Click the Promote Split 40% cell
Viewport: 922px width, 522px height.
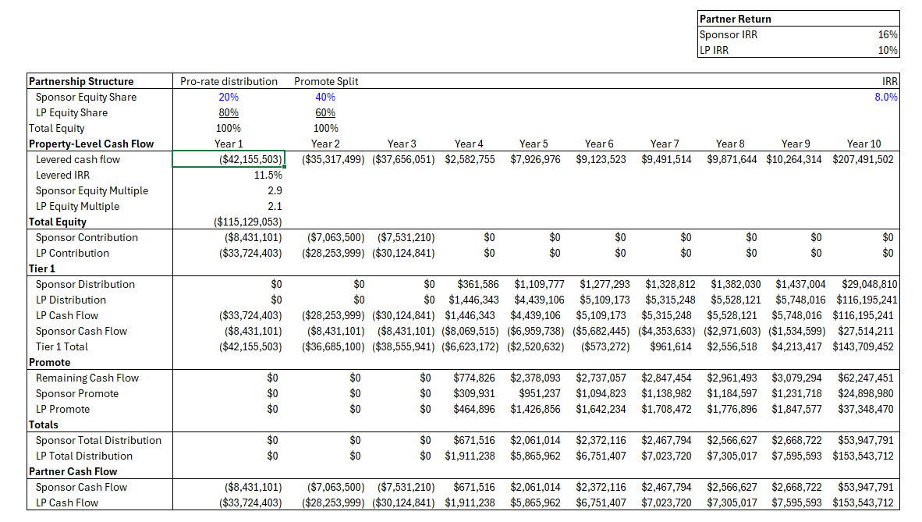pyautogui.click(x=325, y=97)
